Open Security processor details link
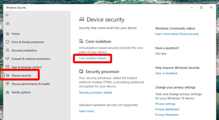 (x=95, y=92)
